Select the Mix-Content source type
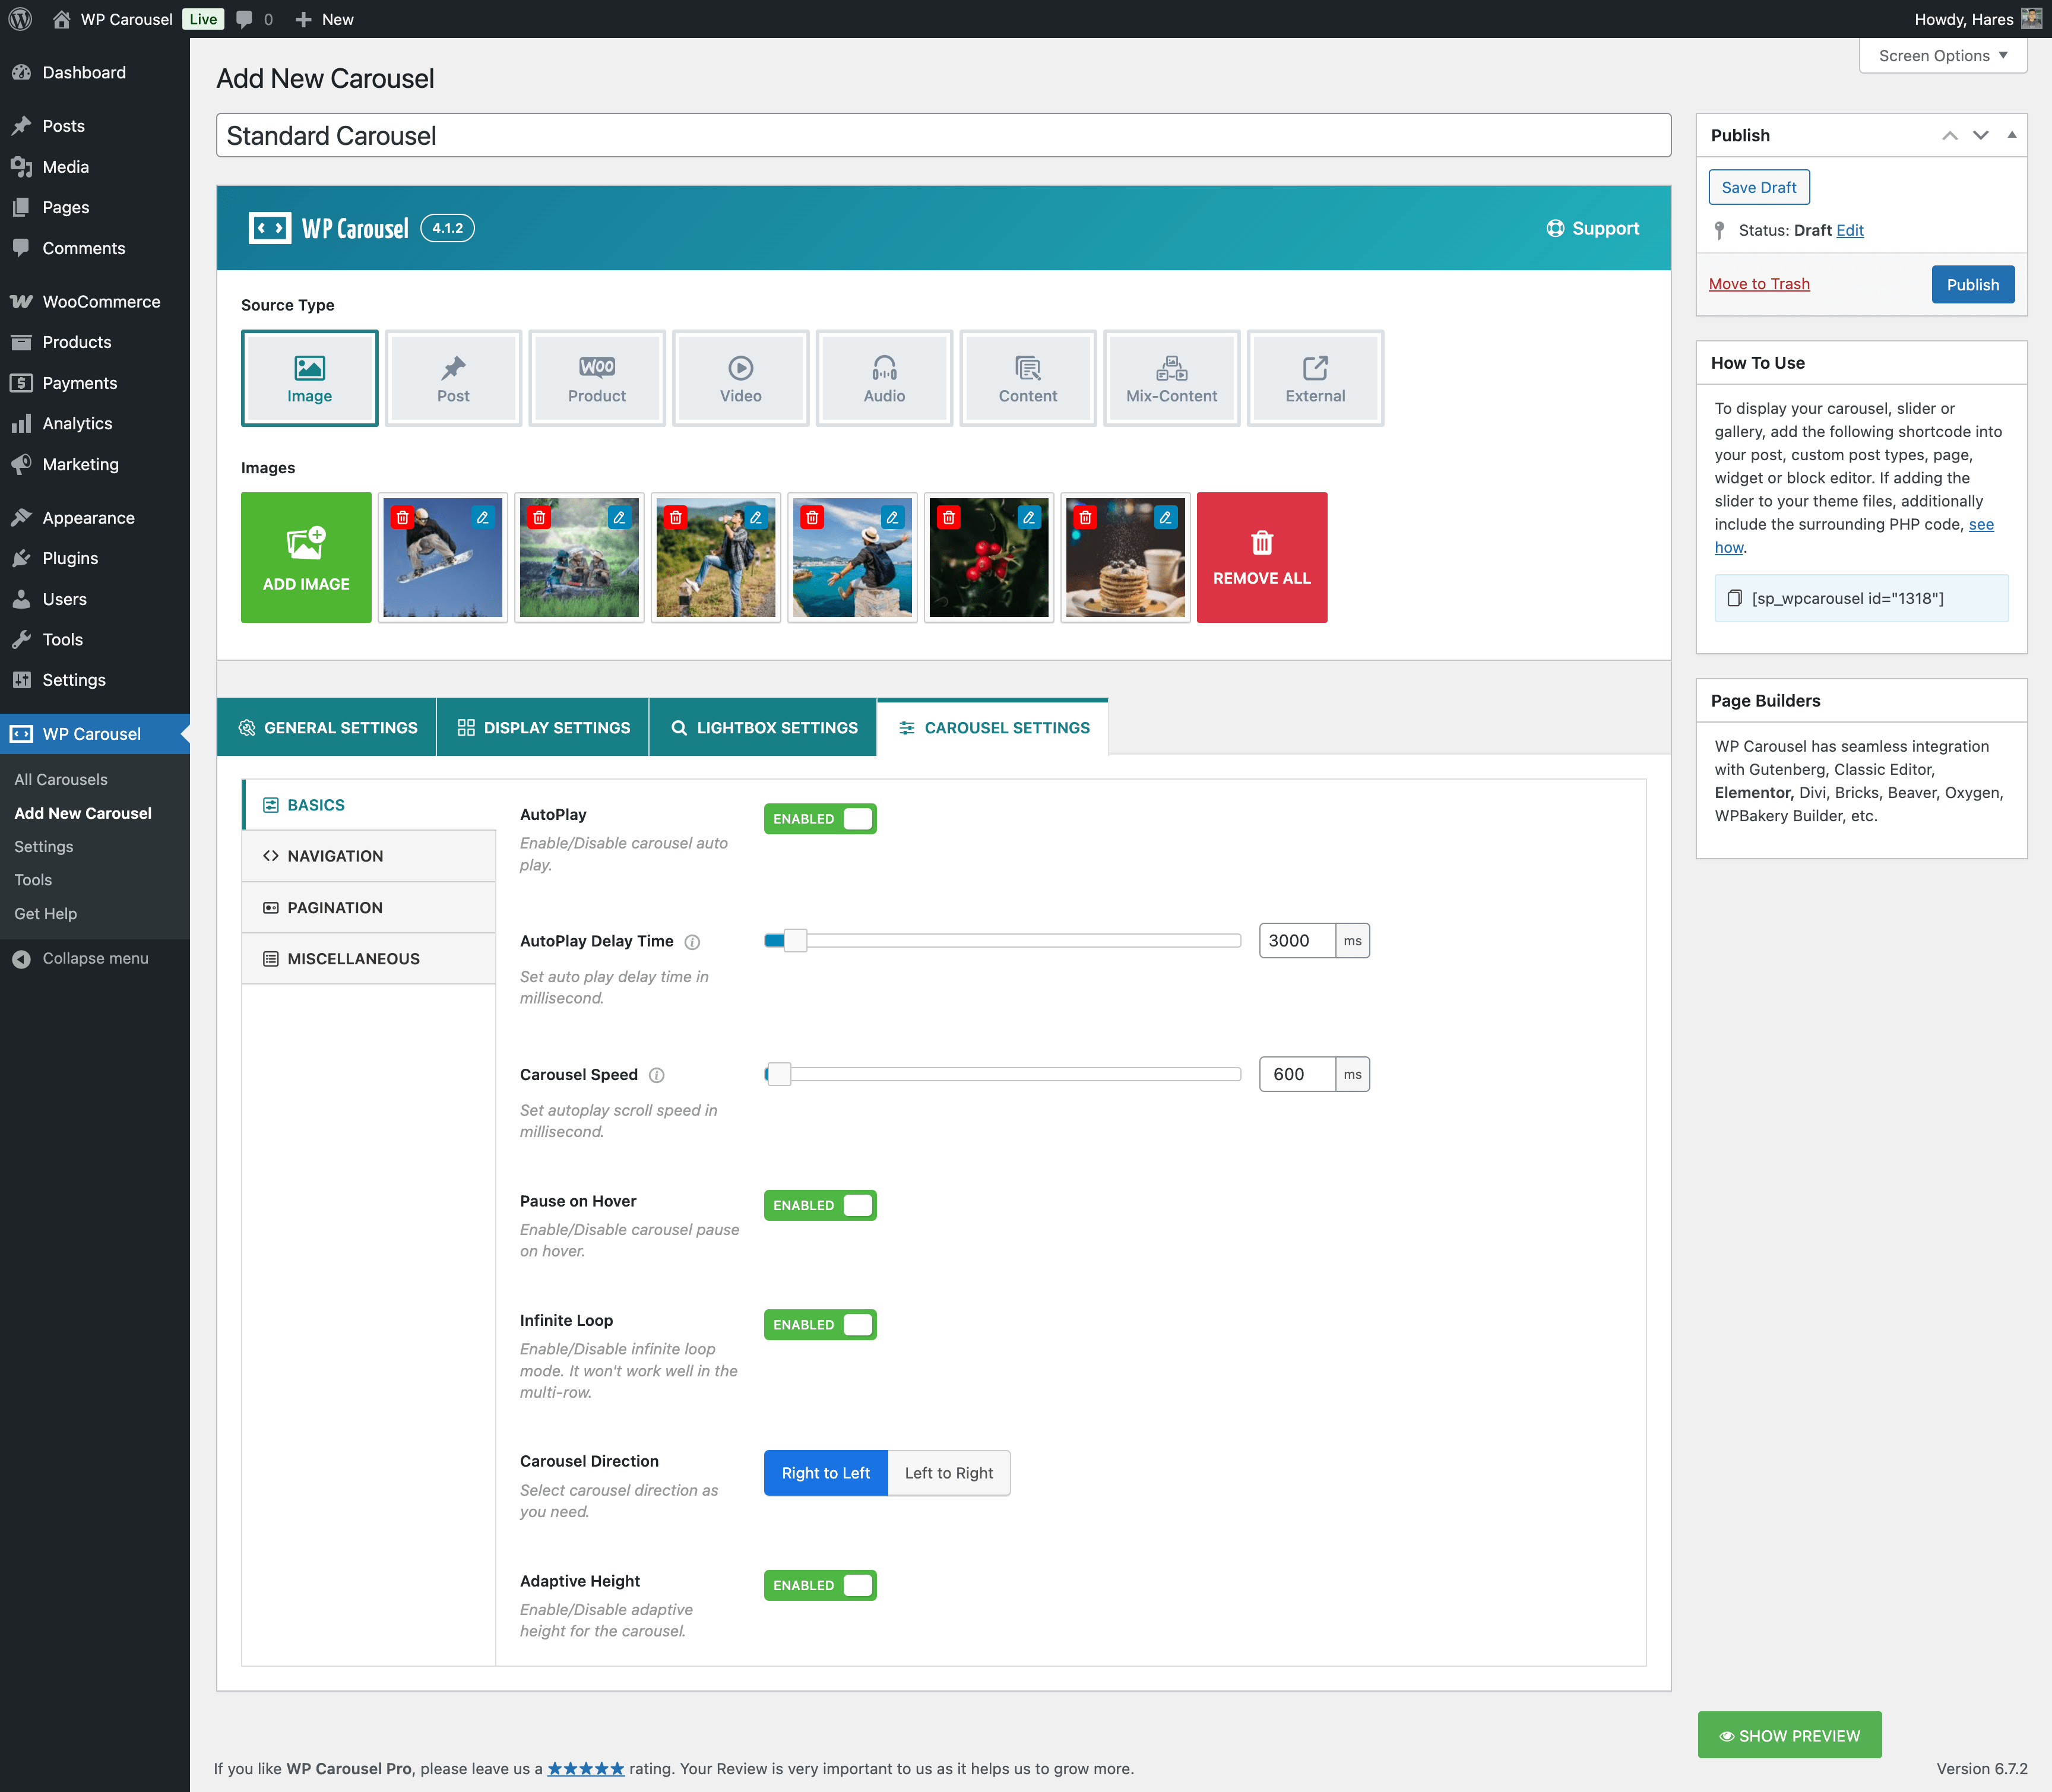Screen dimensions: 2052x1792 pyautogui.click(x=1171, y=378)
